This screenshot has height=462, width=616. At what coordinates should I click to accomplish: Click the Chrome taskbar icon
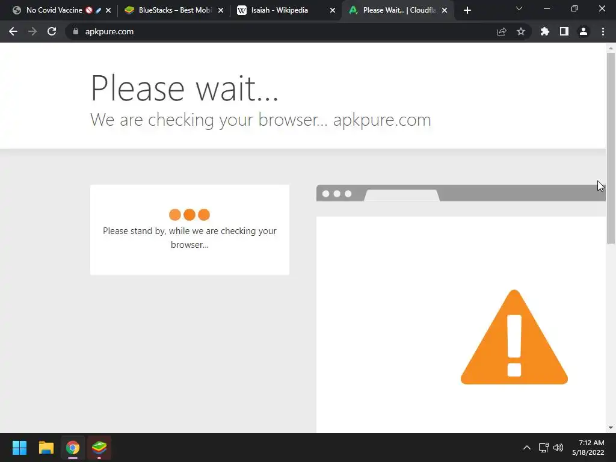(73, 448)
